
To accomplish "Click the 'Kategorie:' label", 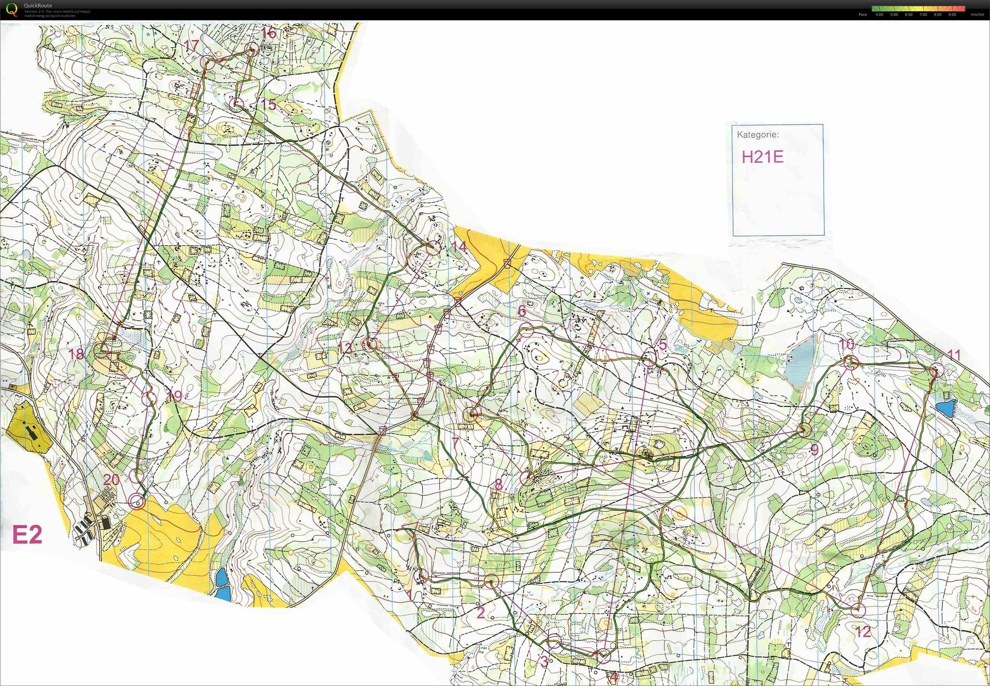I will (x=758, y=135).
